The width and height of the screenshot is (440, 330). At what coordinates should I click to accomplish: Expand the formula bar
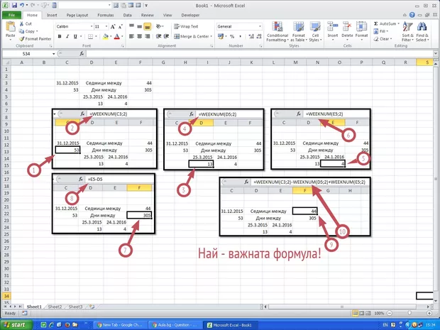point(436,53)
